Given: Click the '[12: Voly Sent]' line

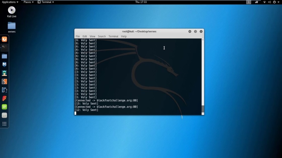Looking at the screenshot, I should click(87, 110).
